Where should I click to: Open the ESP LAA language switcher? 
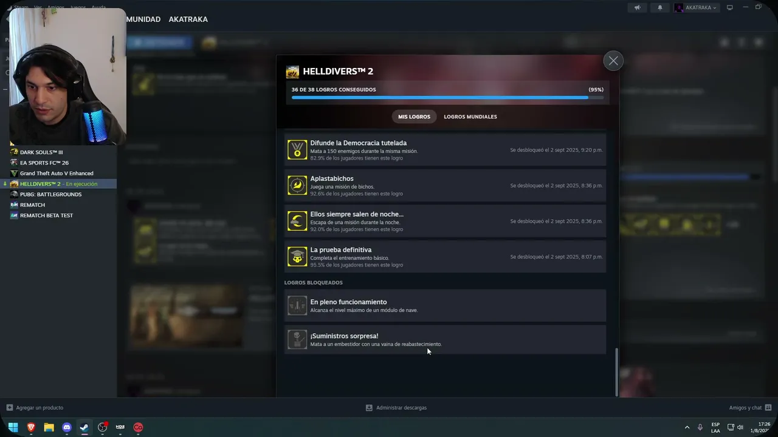tap(715, 427)
